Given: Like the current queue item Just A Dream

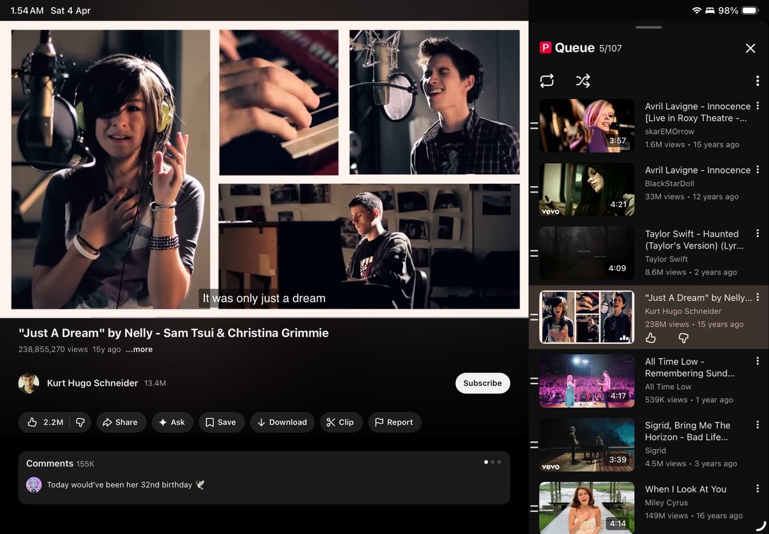Looking at the screenshot, I should pyautogui.click(x=651, y=337).
